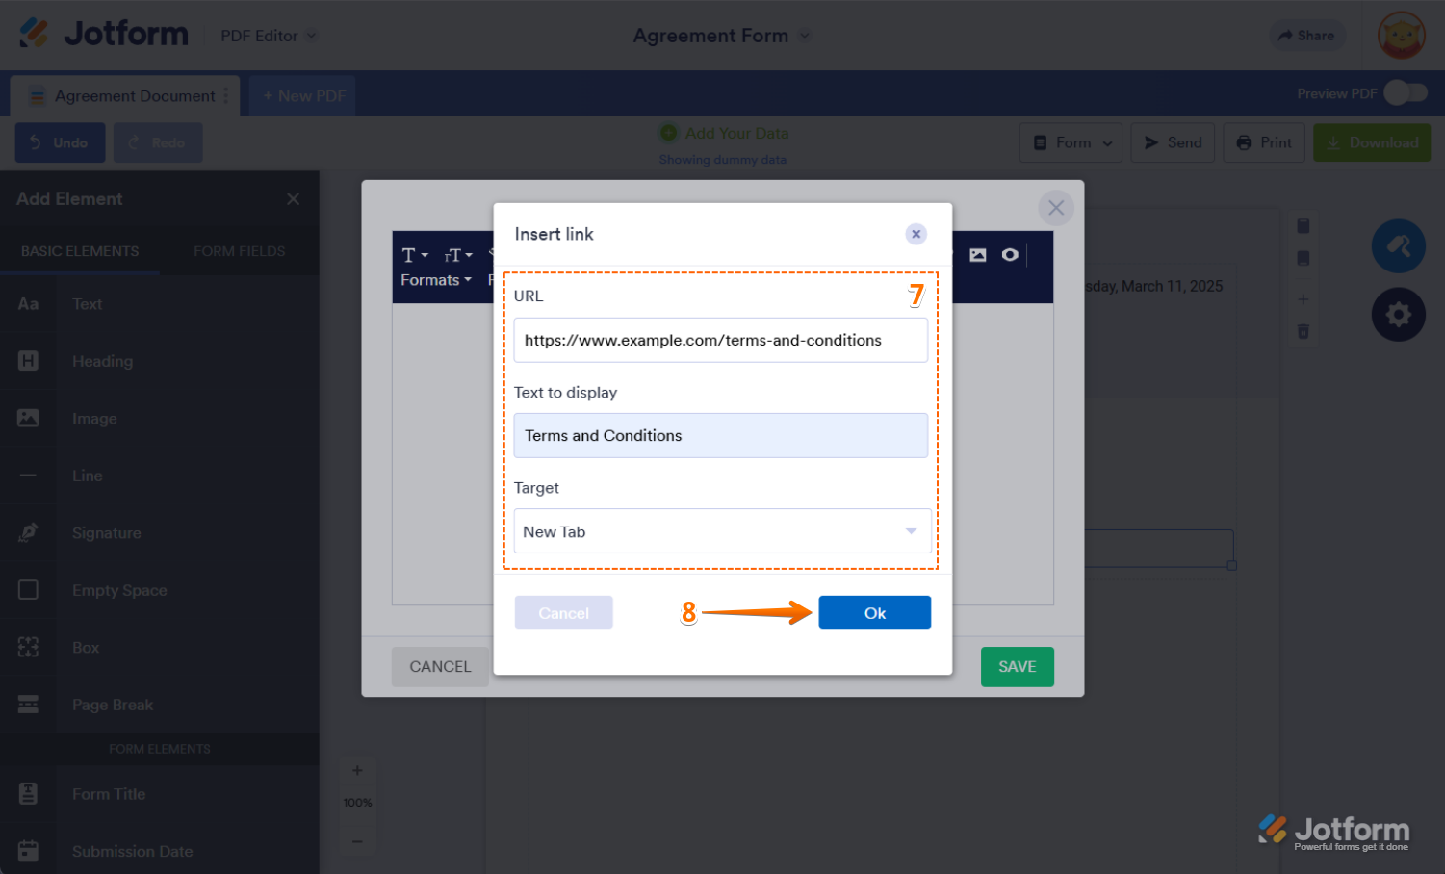Click the Submission Date calendar icon
1445x874 pixels.
pyautogui.click(x=28, y=851)
